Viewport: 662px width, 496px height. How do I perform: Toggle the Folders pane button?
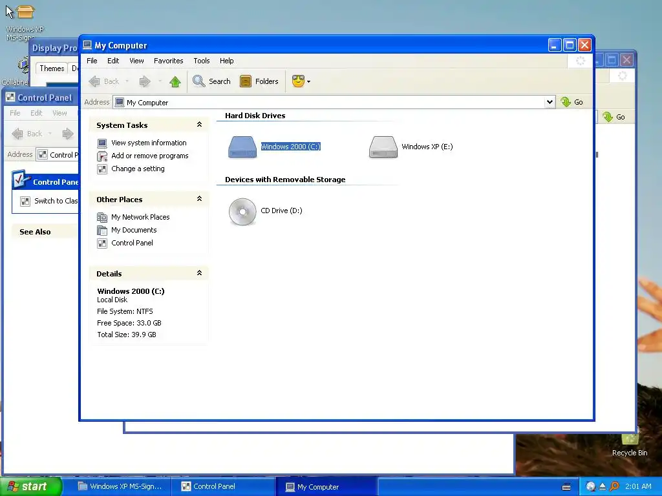[x=259, y=81]
